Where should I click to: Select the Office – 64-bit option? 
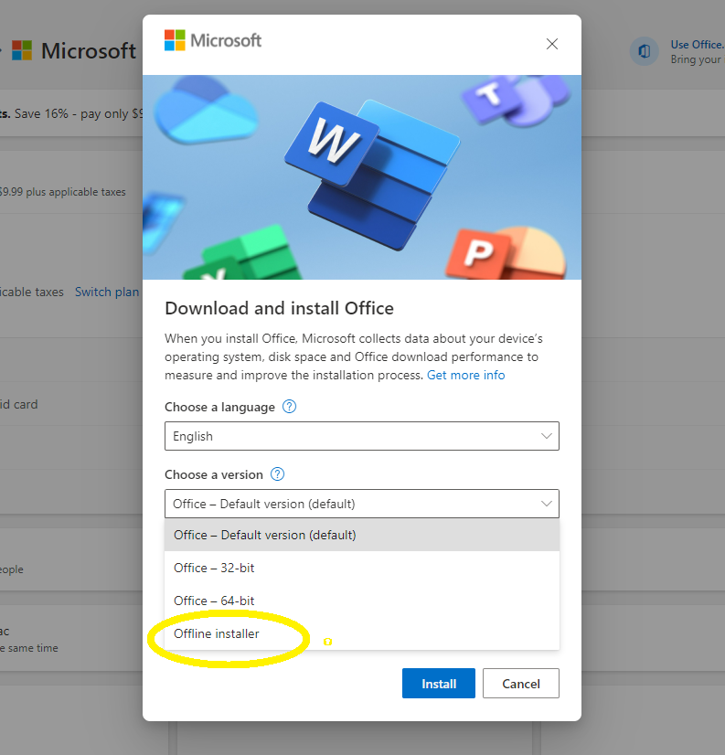pos(362,601)
